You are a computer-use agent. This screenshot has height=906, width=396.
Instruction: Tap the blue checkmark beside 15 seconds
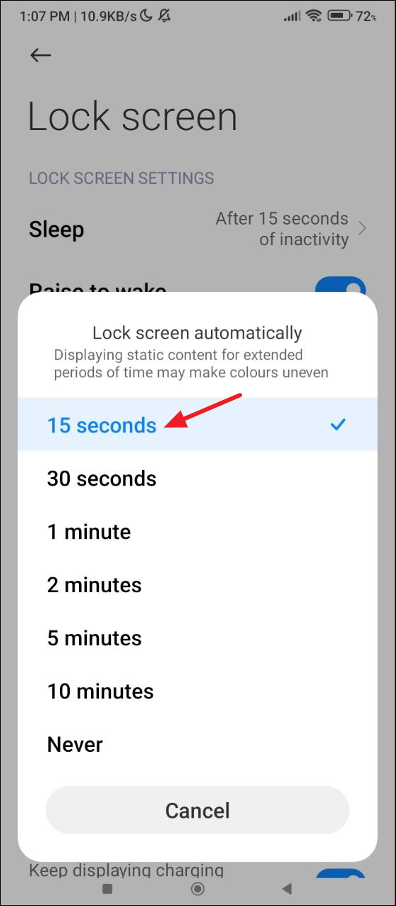tap(339, 425)
